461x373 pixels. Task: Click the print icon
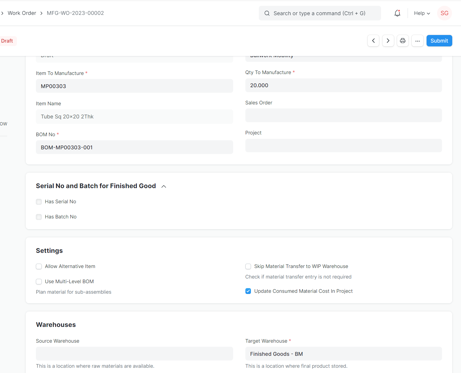[403, 41]
